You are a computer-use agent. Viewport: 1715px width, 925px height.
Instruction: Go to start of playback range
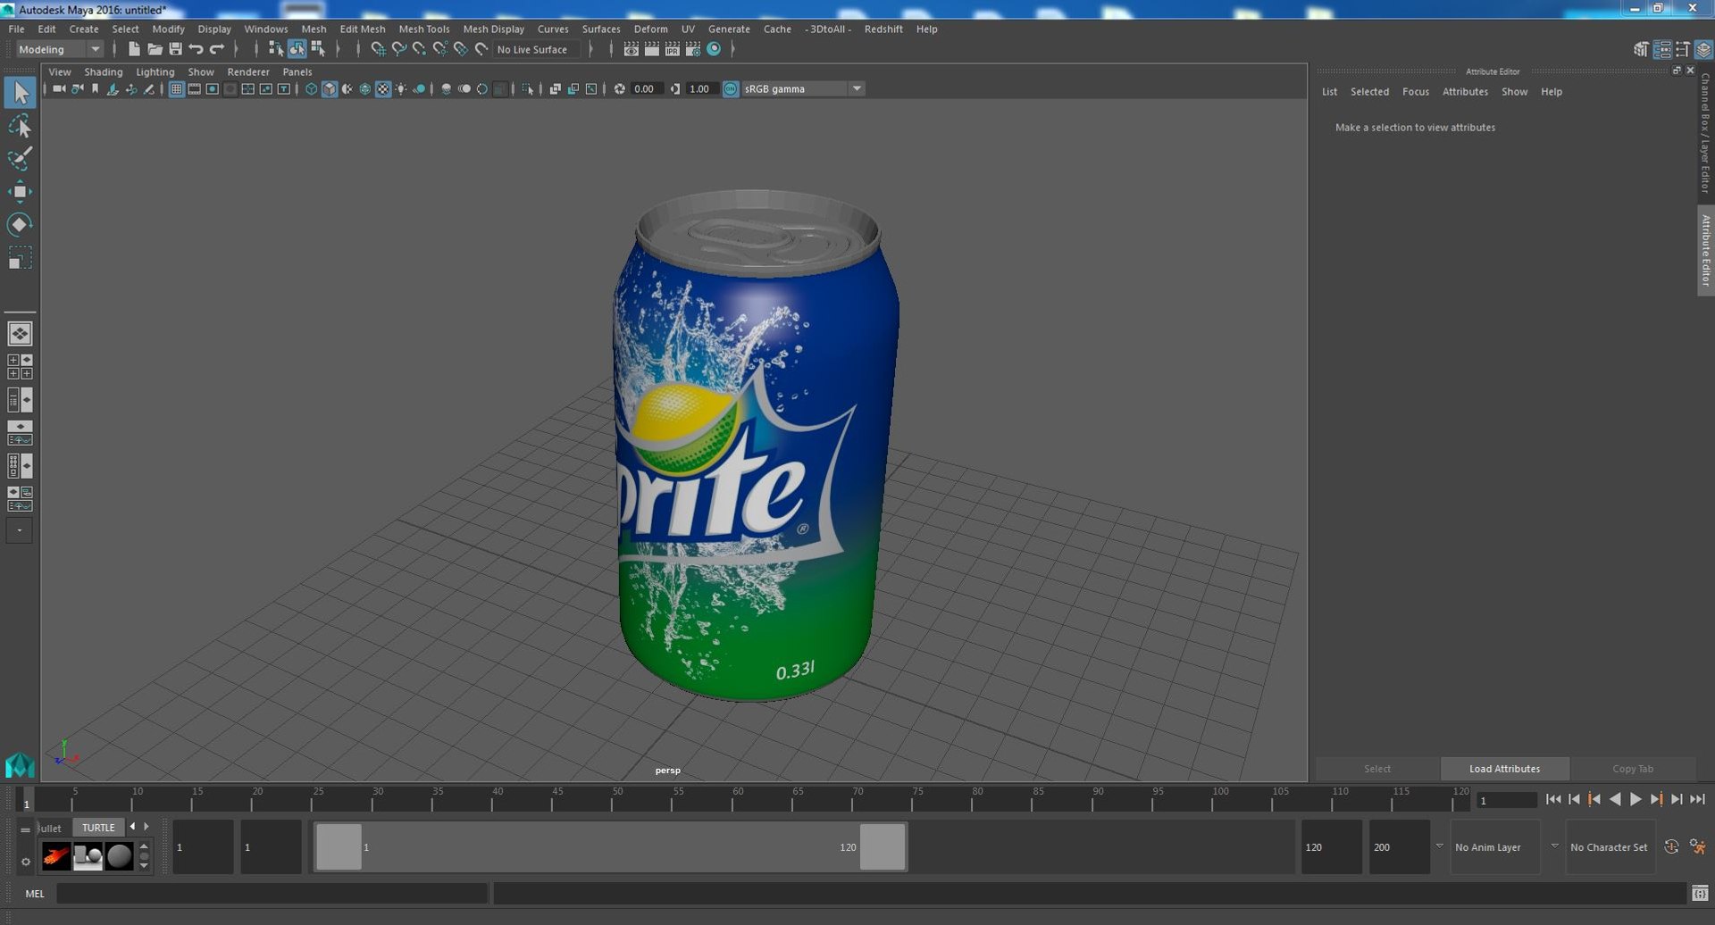1553,799
